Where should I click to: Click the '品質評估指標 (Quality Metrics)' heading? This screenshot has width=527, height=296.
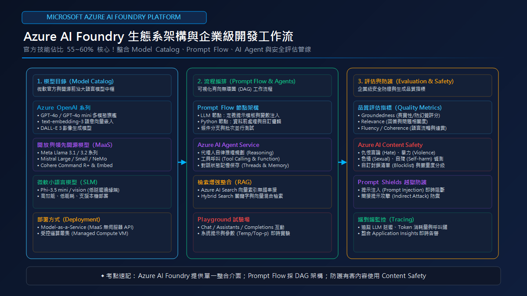(x=400, y=107)
